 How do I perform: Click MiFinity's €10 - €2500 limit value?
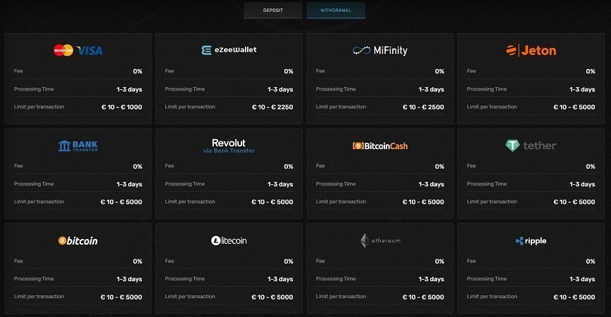[x=423, y=107]
